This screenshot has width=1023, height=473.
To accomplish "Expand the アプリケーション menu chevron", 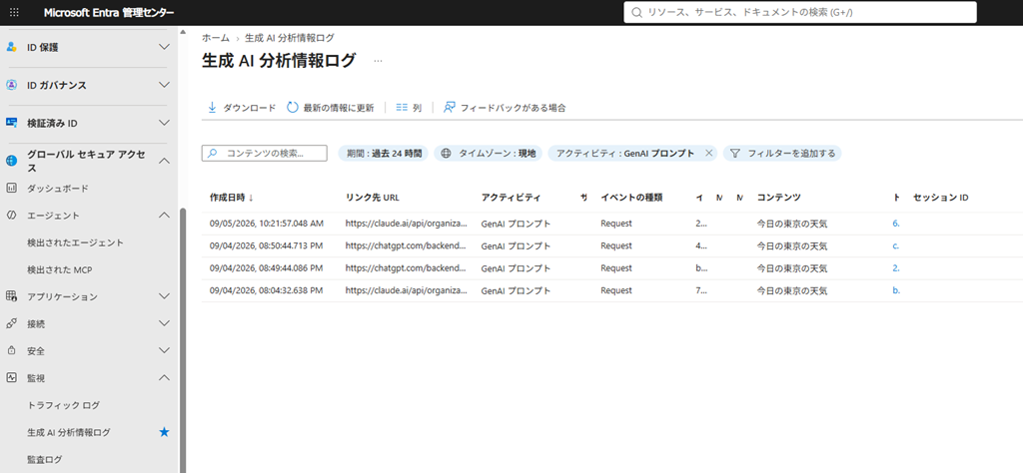I will [165, 296].
